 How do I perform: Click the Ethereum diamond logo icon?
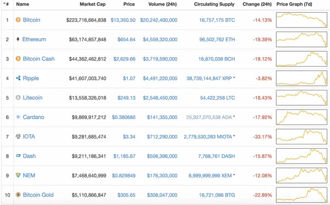click(18, 39)
